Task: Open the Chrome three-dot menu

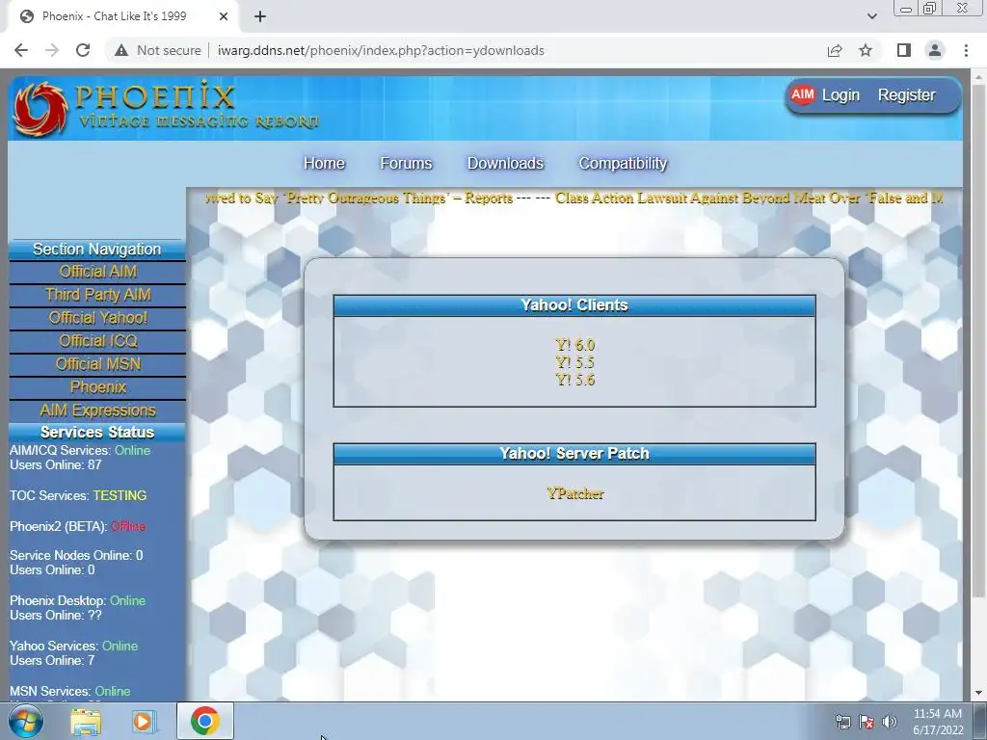Action: 966,50
